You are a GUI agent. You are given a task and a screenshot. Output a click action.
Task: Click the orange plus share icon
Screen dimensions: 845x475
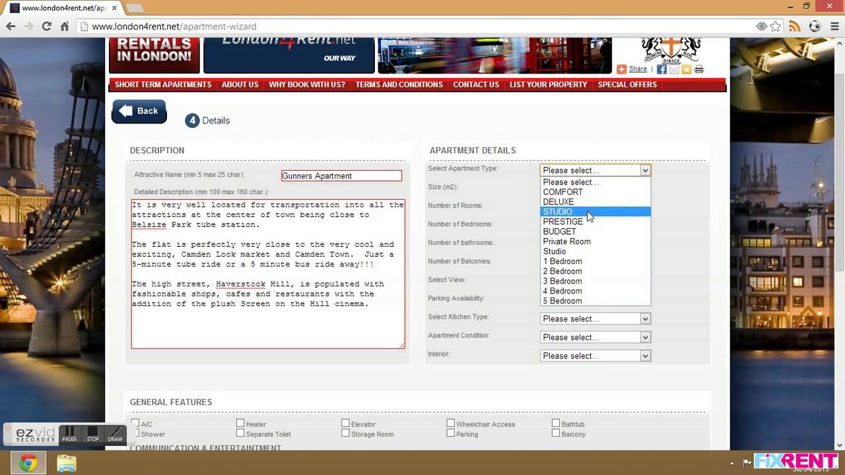[621, 69]
